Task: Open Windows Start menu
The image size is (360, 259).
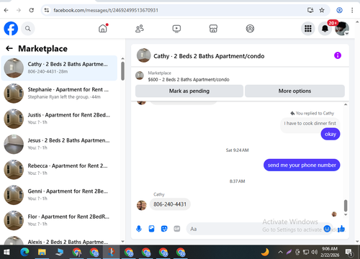Action: [6, 253]
